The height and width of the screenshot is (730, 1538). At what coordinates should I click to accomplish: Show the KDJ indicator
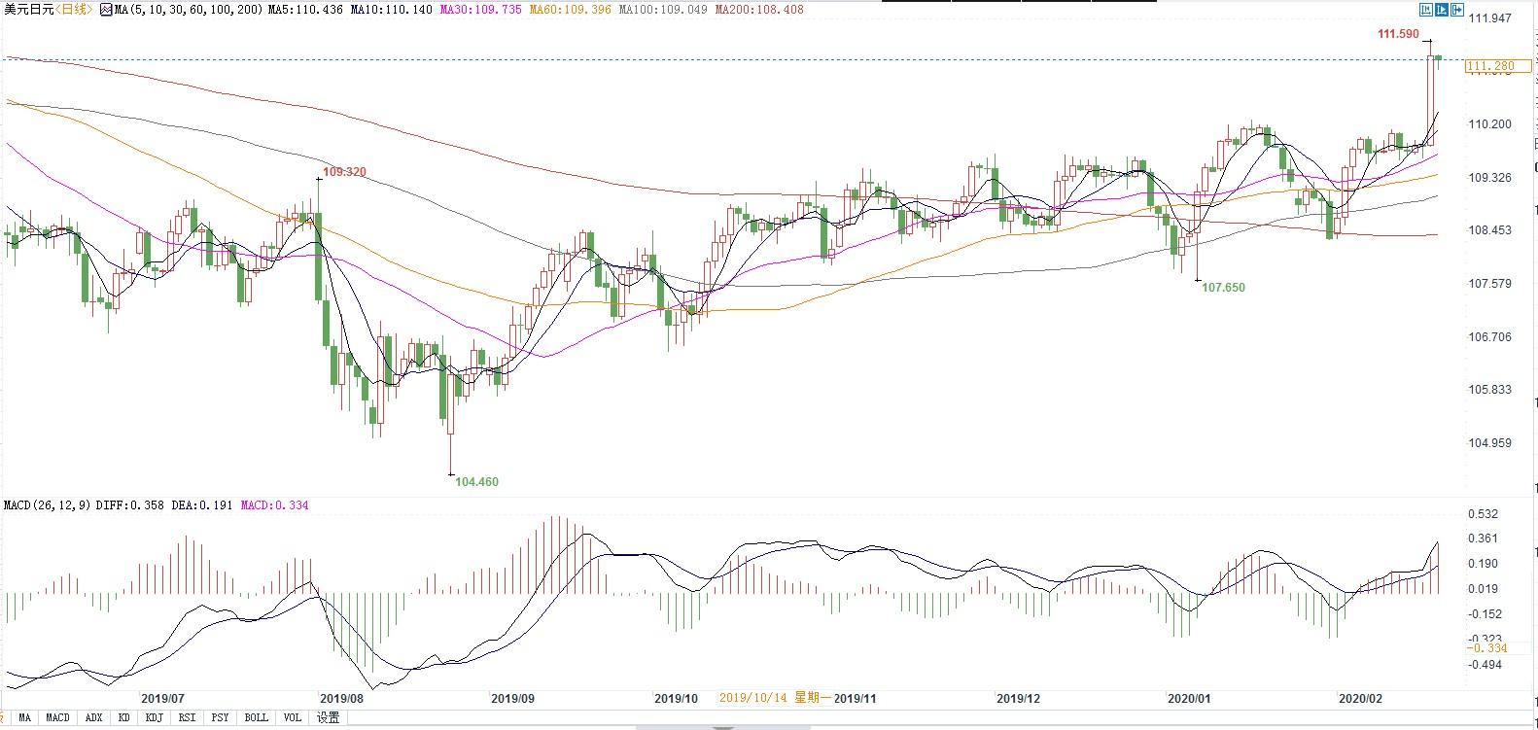coord(154,718)
